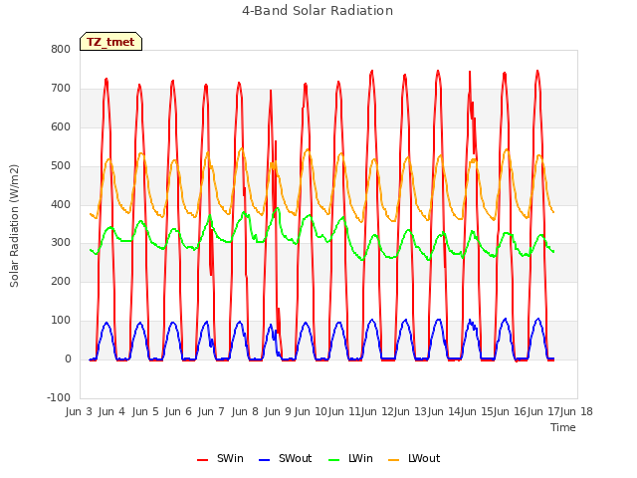This screenshot has height=478, width=637.
Task: Click the green LWin legend color marker
Action: pos(333,460)
